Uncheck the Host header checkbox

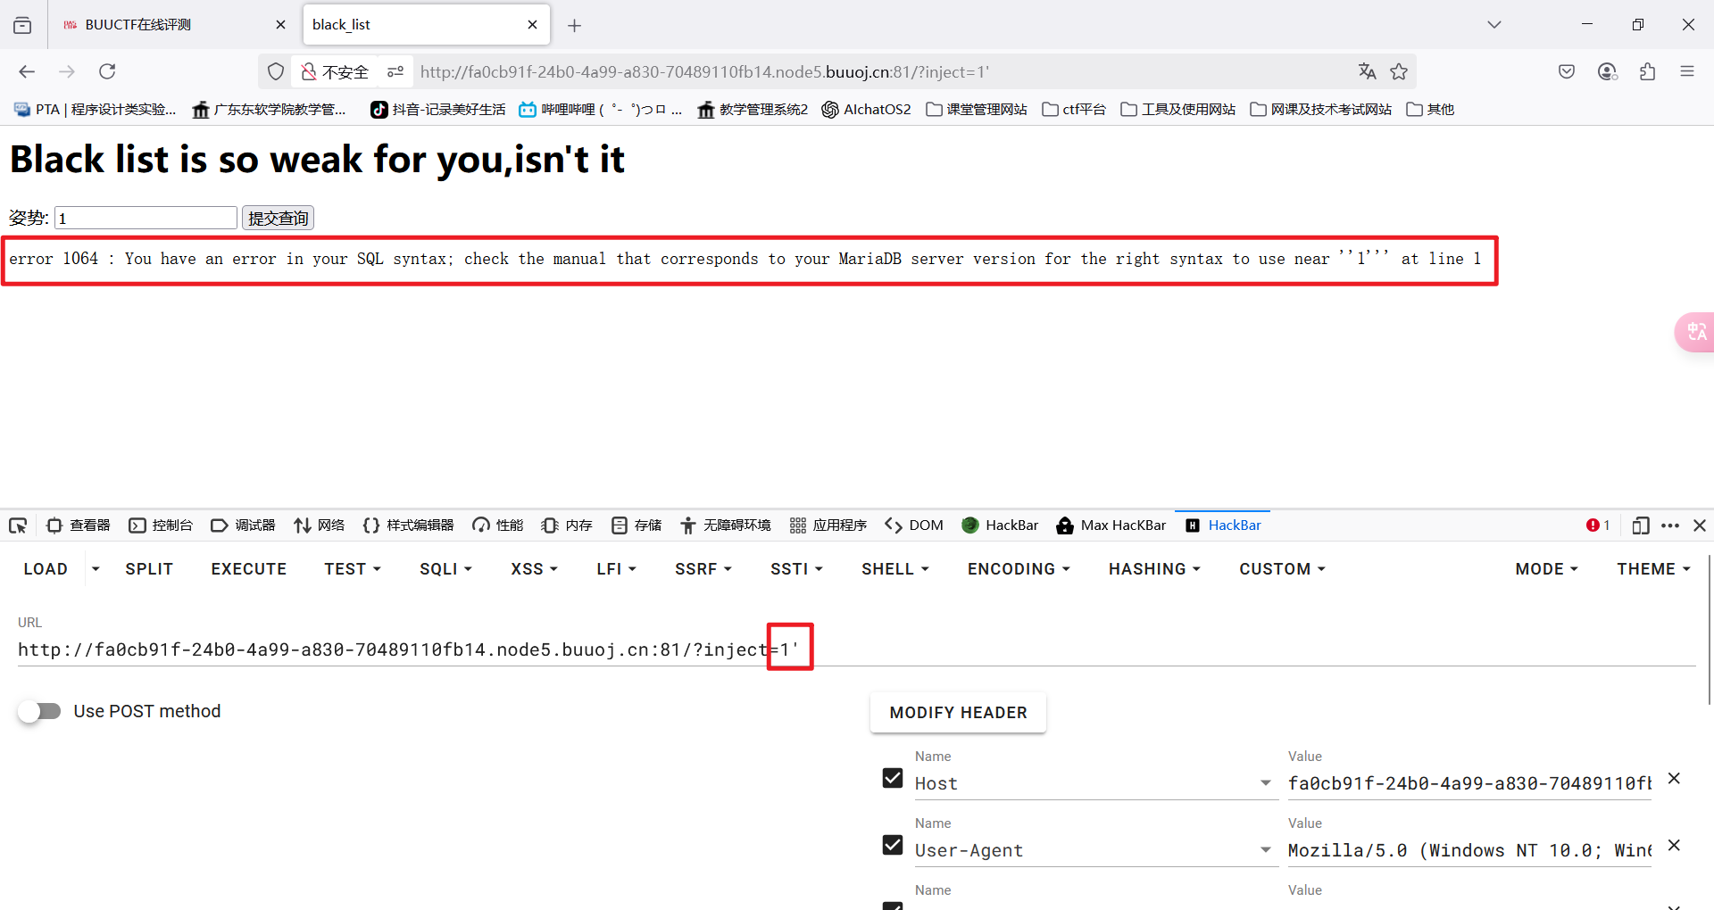(x=892, y=778)
